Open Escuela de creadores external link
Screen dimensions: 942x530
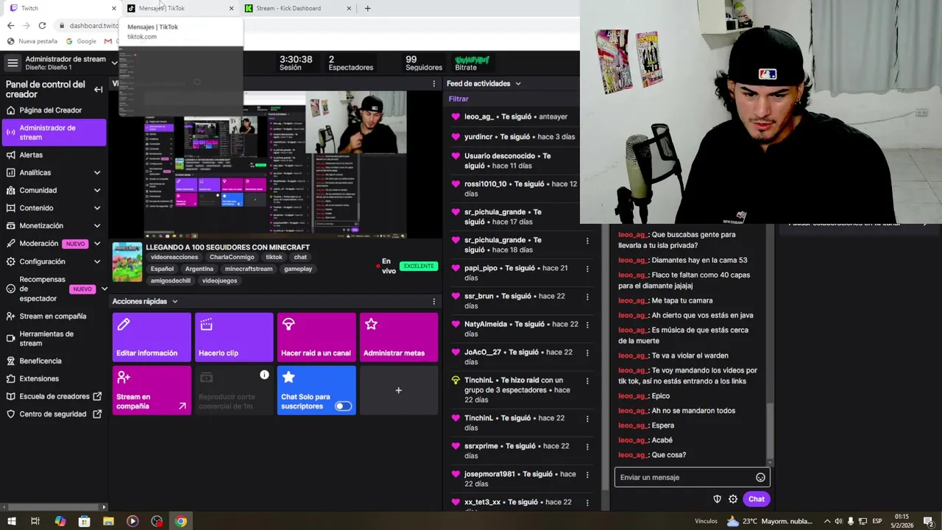pos(53,397)
